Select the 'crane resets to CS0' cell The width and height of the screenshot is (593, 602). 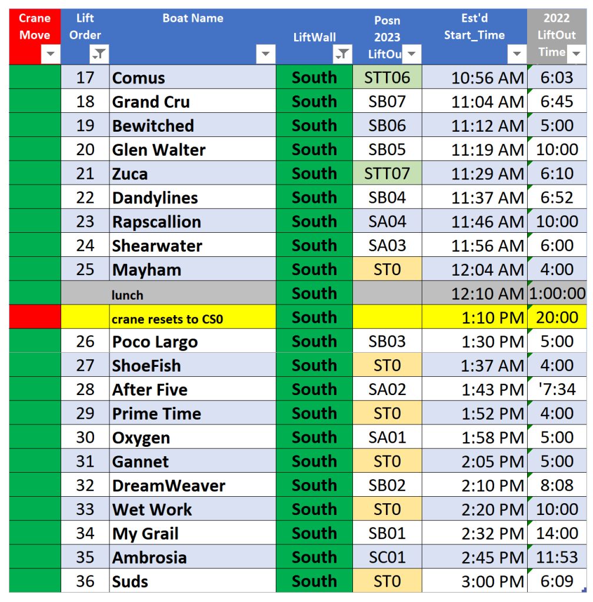(x=192, y=317)
